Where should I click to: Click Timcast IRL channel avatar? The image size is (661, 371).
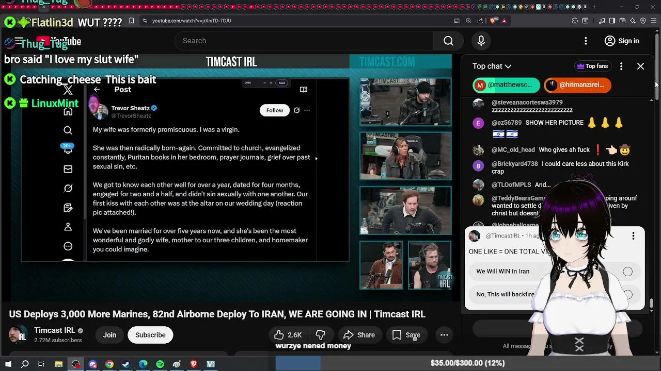(x=19, y=335)
